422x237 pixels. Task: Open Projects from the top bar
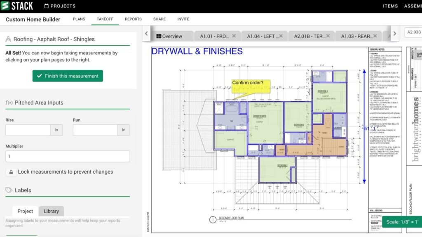pyautogui.click(x=60, y=6)
